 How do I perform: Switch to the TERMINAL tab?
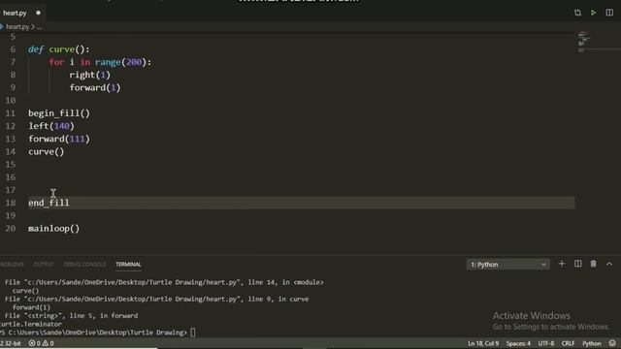coord(128,265)
